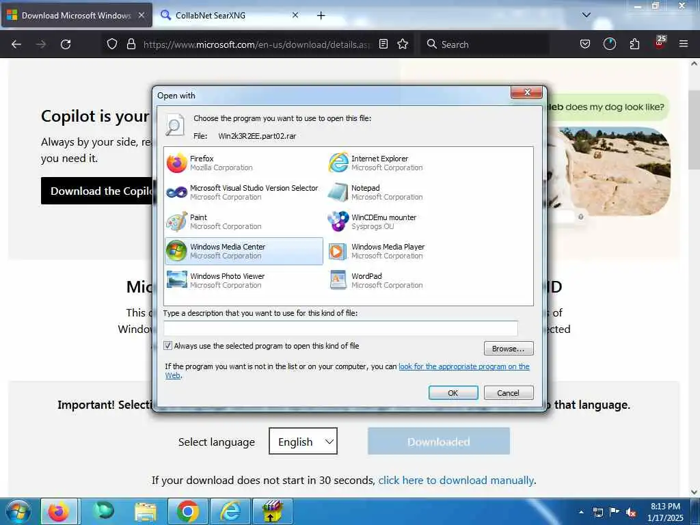Close the CollabNet SearXNG tab
This screenshot has width=700, height=525.
coord(295,15)
